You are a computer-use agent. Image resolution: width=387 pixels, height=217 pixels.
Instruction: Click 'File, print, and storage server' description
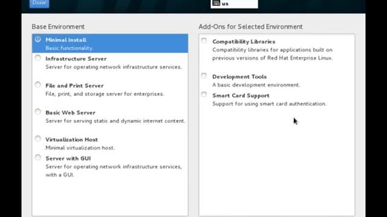(105, 94)
